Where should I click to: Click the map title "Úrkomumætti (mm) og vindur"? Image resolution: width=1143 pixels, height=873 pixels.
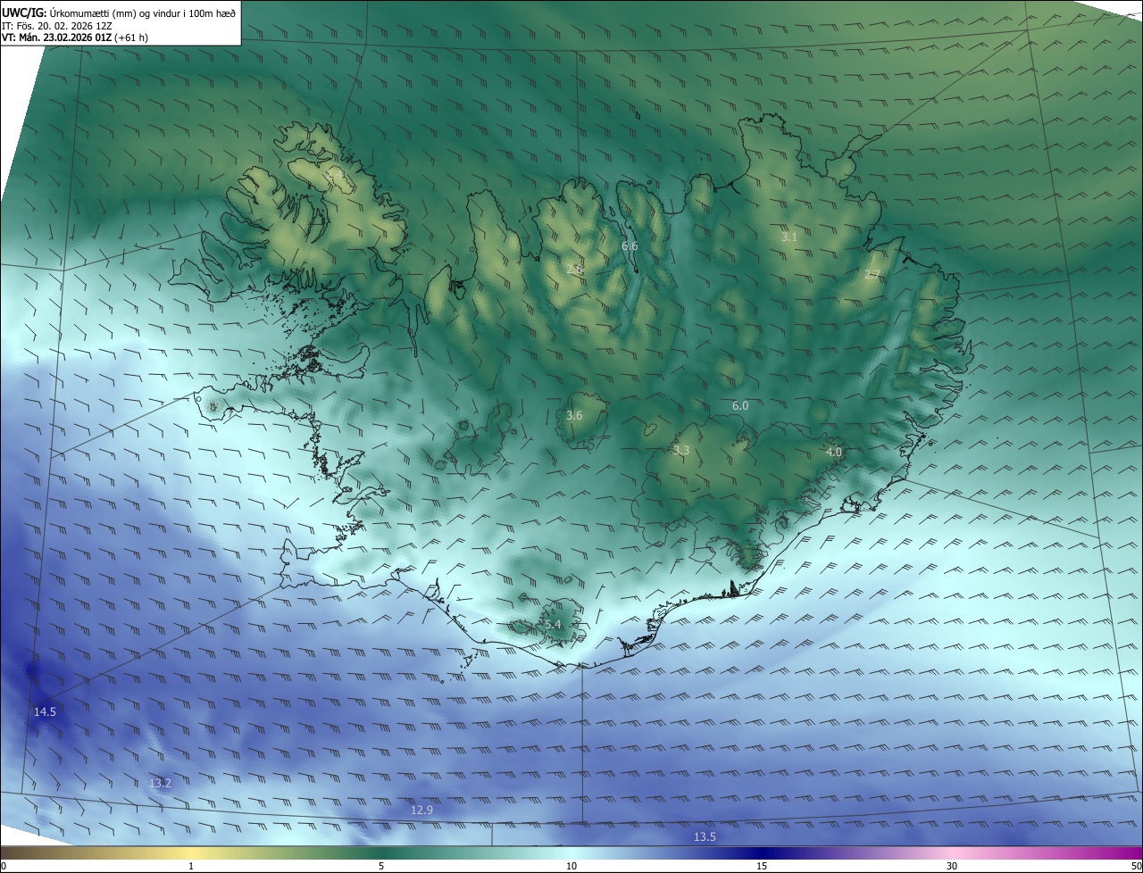coord(118,12)
